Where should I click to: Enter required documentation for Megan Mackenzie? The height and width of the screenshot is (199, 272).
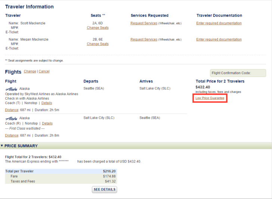coord(219,40)
